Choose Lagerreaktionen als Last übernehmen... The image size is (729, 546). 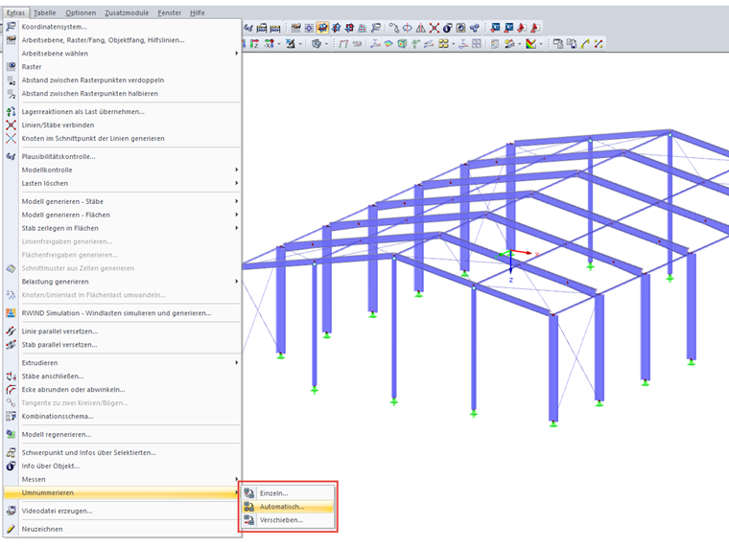pos(122,111)
